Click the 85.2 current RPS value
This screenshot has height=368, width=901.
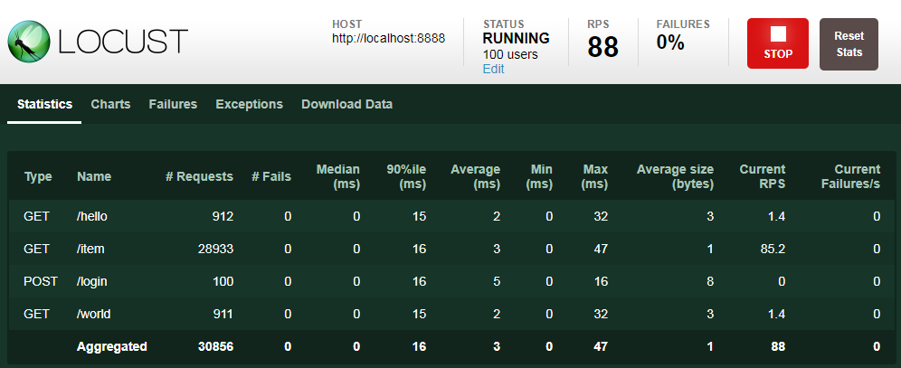pos(773,250)
